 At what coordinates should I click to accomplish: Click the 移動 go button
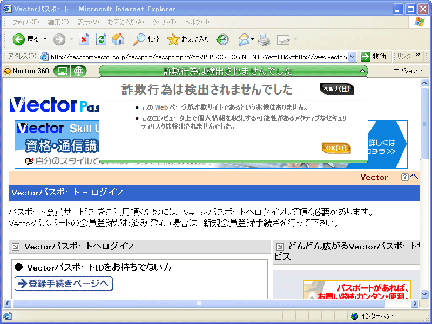click(x=373, y=57)
